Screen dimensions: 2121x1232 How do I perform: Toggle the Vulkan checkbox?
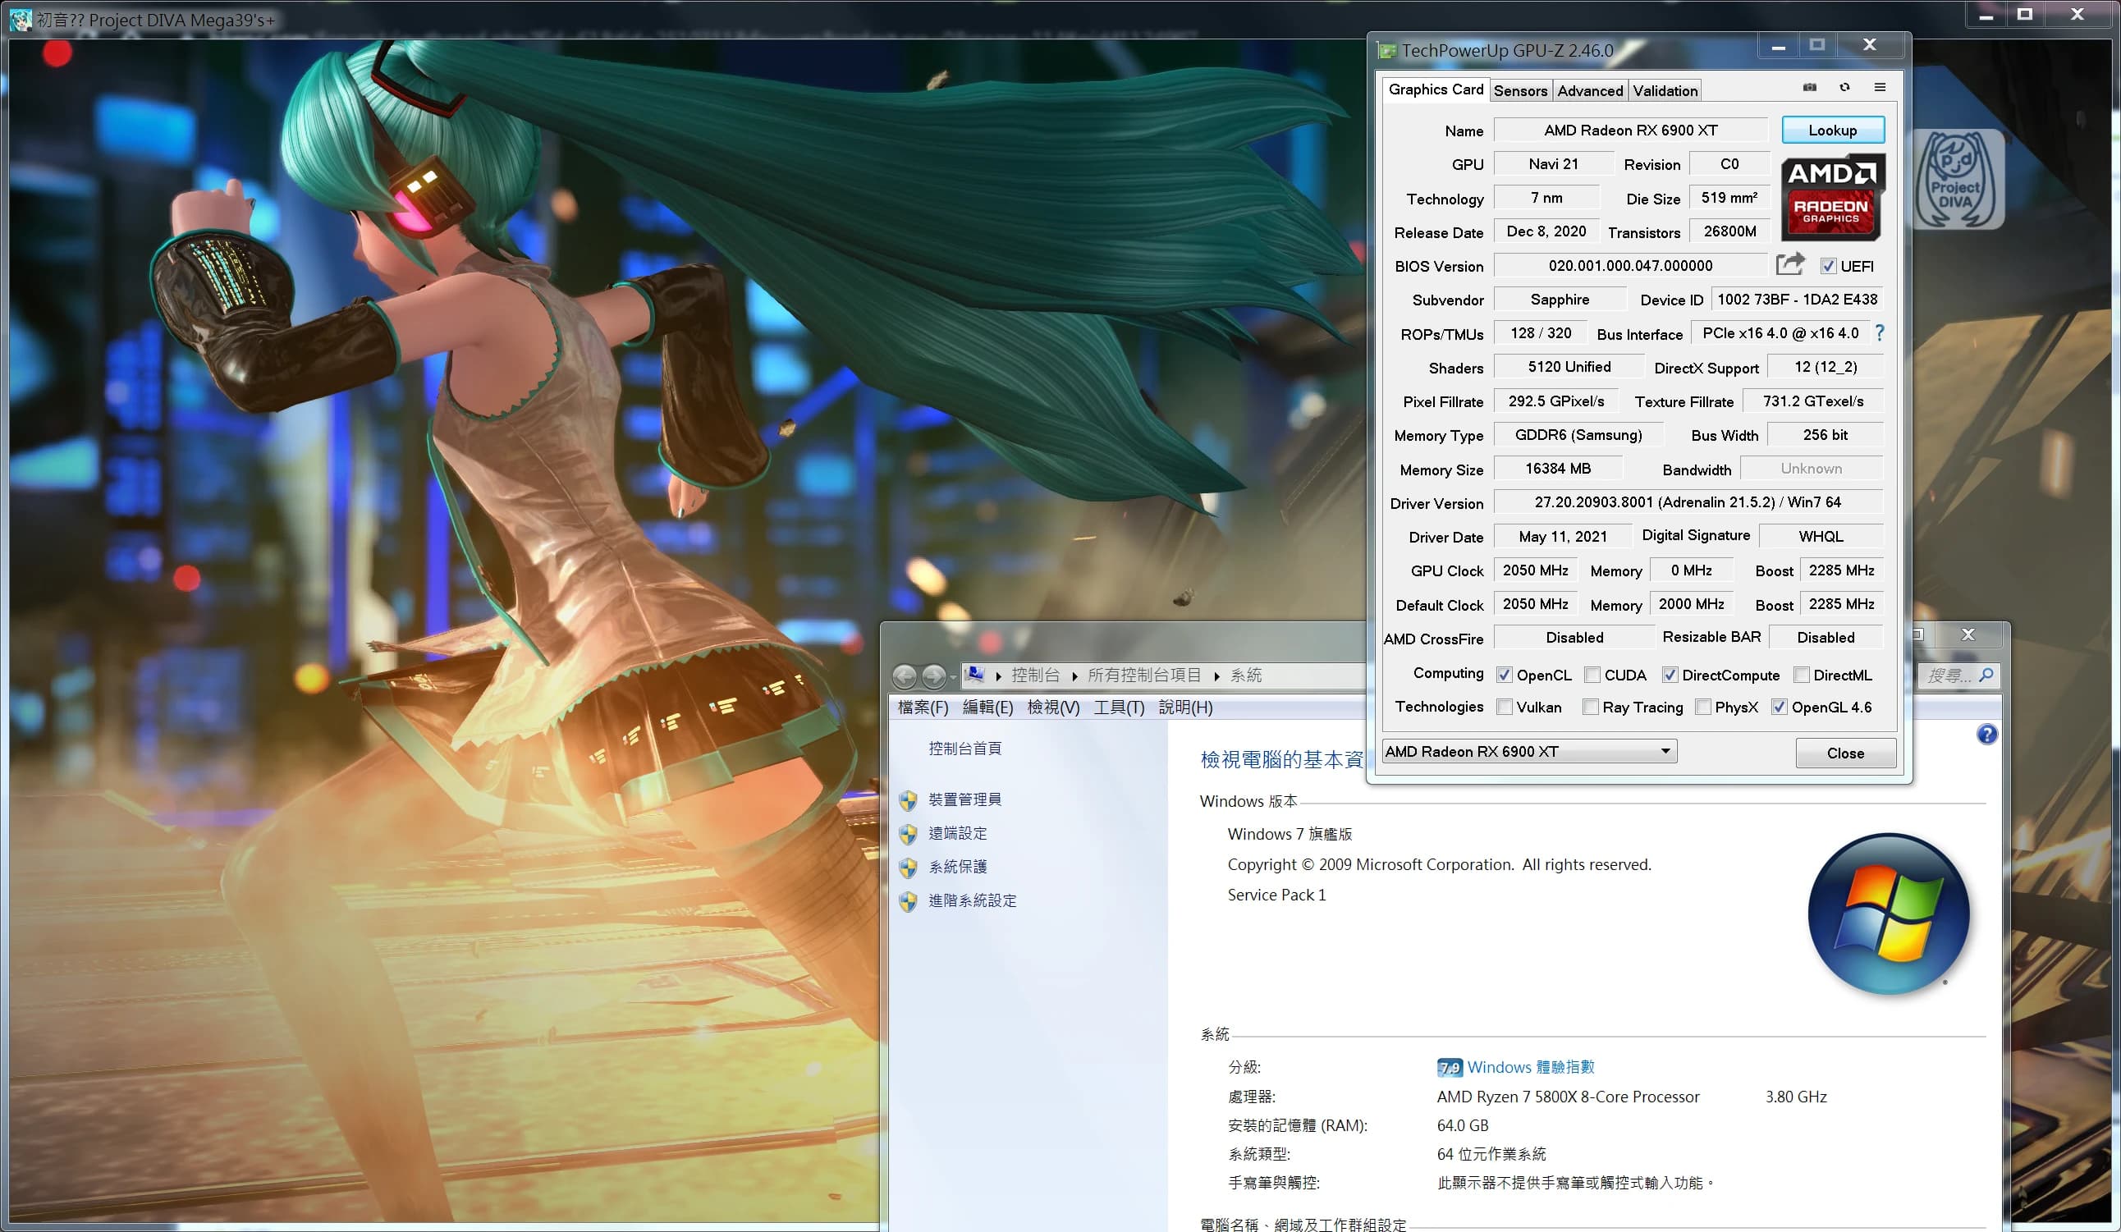(x=1504, y=707)
